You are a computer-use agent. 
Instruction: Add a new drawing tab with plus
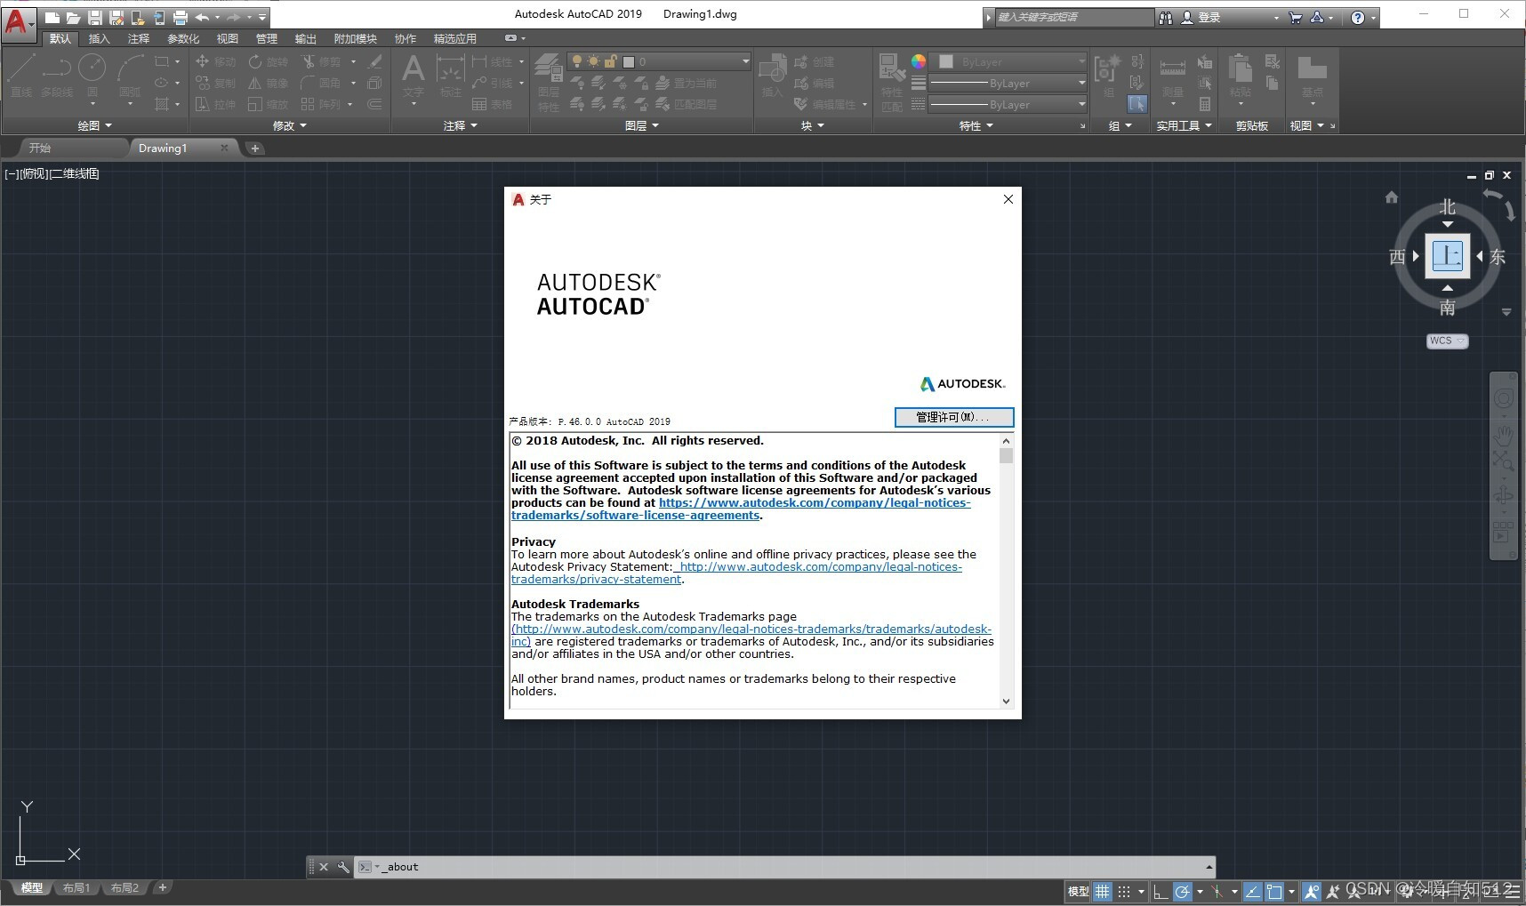click(255, 148)
